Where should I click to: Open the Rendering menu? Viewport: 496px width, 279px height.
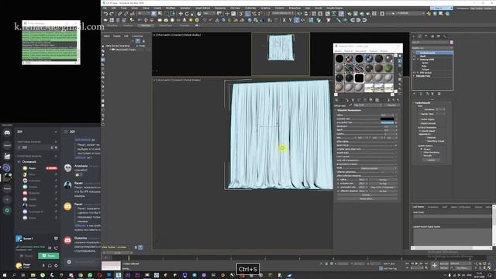tap(220, 9)
